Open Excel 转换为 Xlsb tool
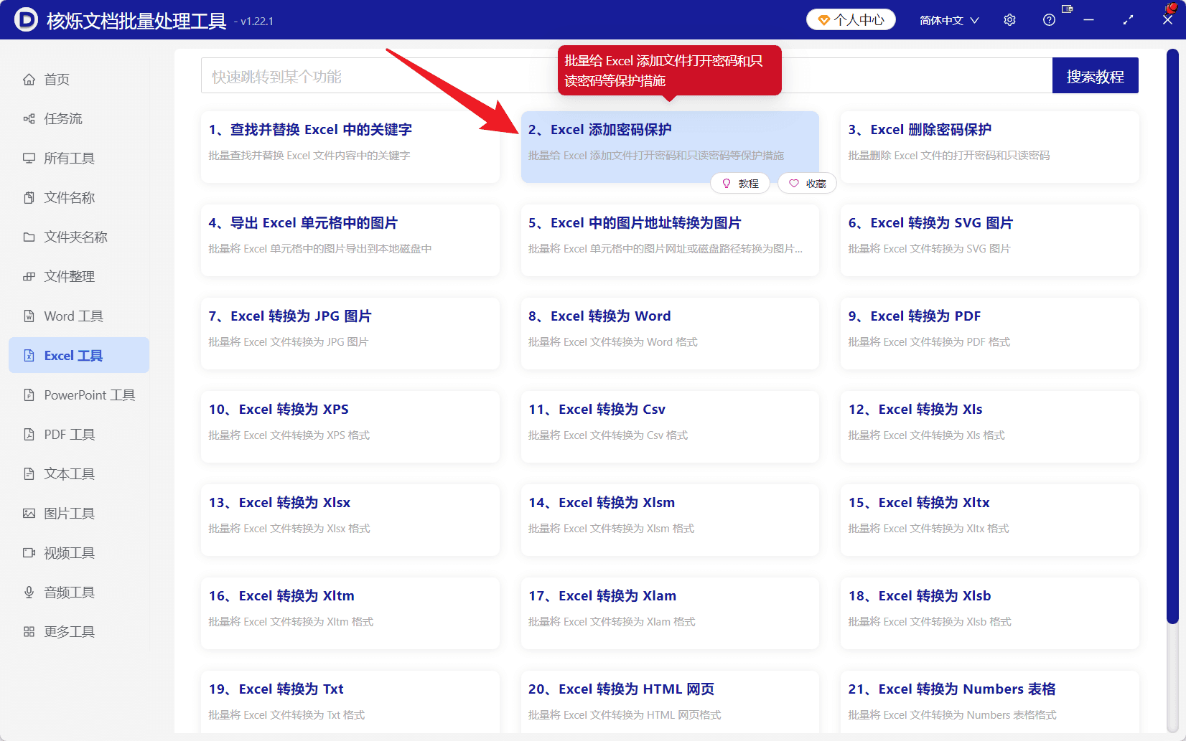Viewport: 1186px width, 741px height. [x=990, y=613]
